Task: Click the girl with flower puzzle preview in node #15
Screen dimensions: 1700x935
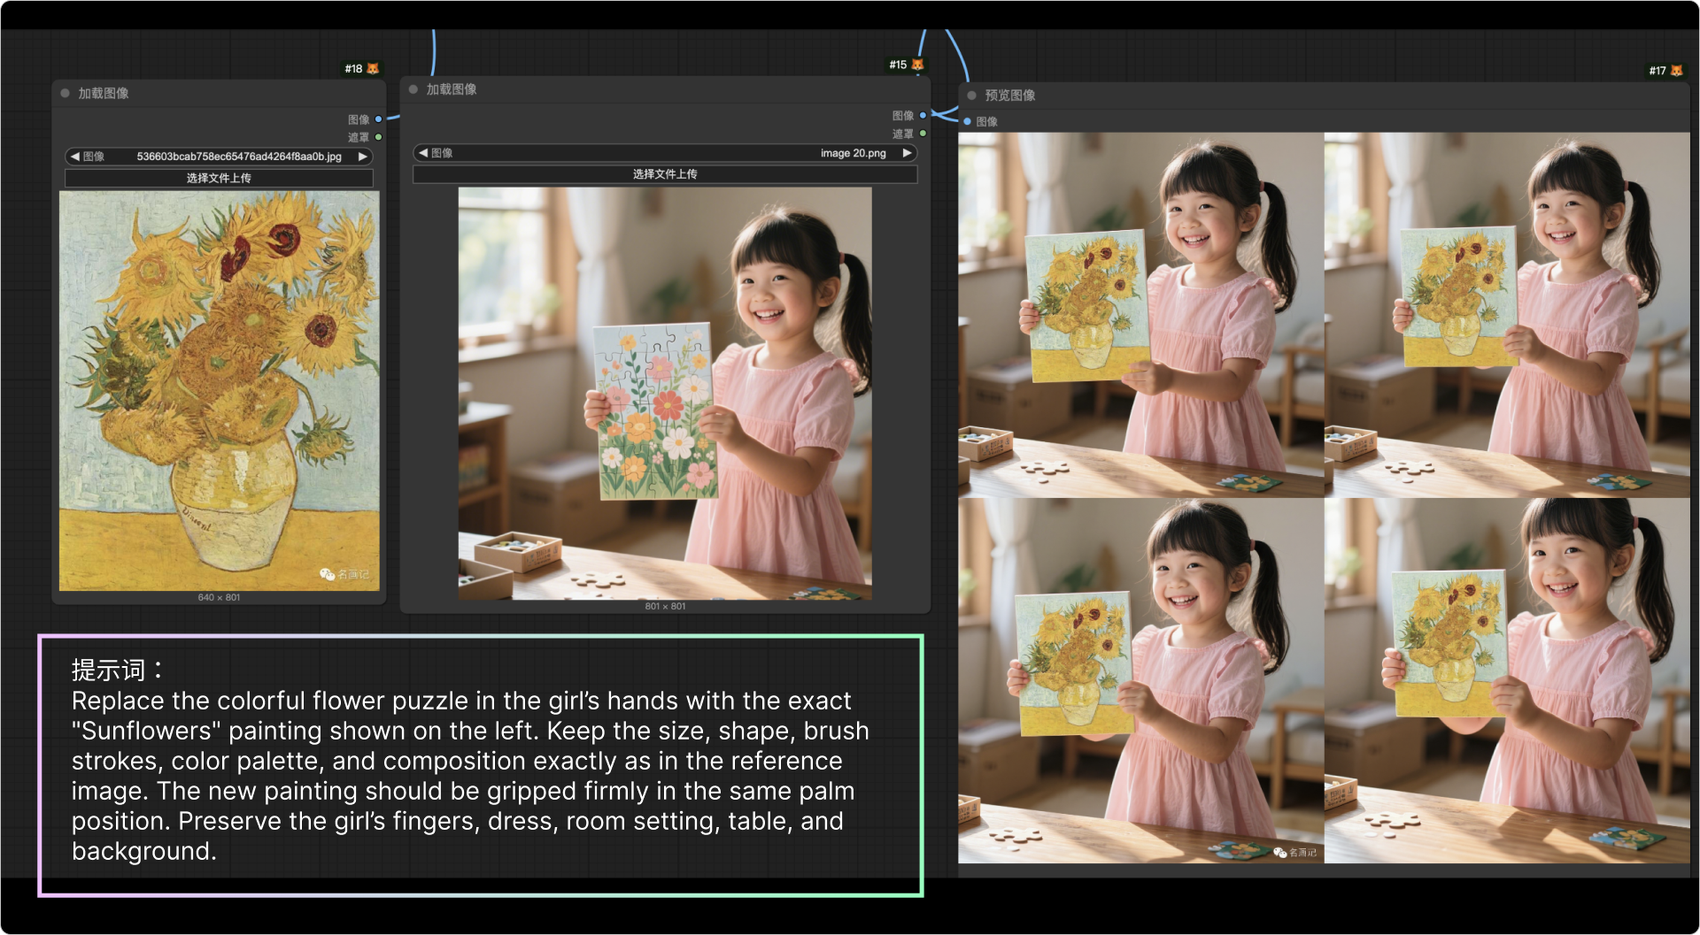Action: (x=665, y=393)
